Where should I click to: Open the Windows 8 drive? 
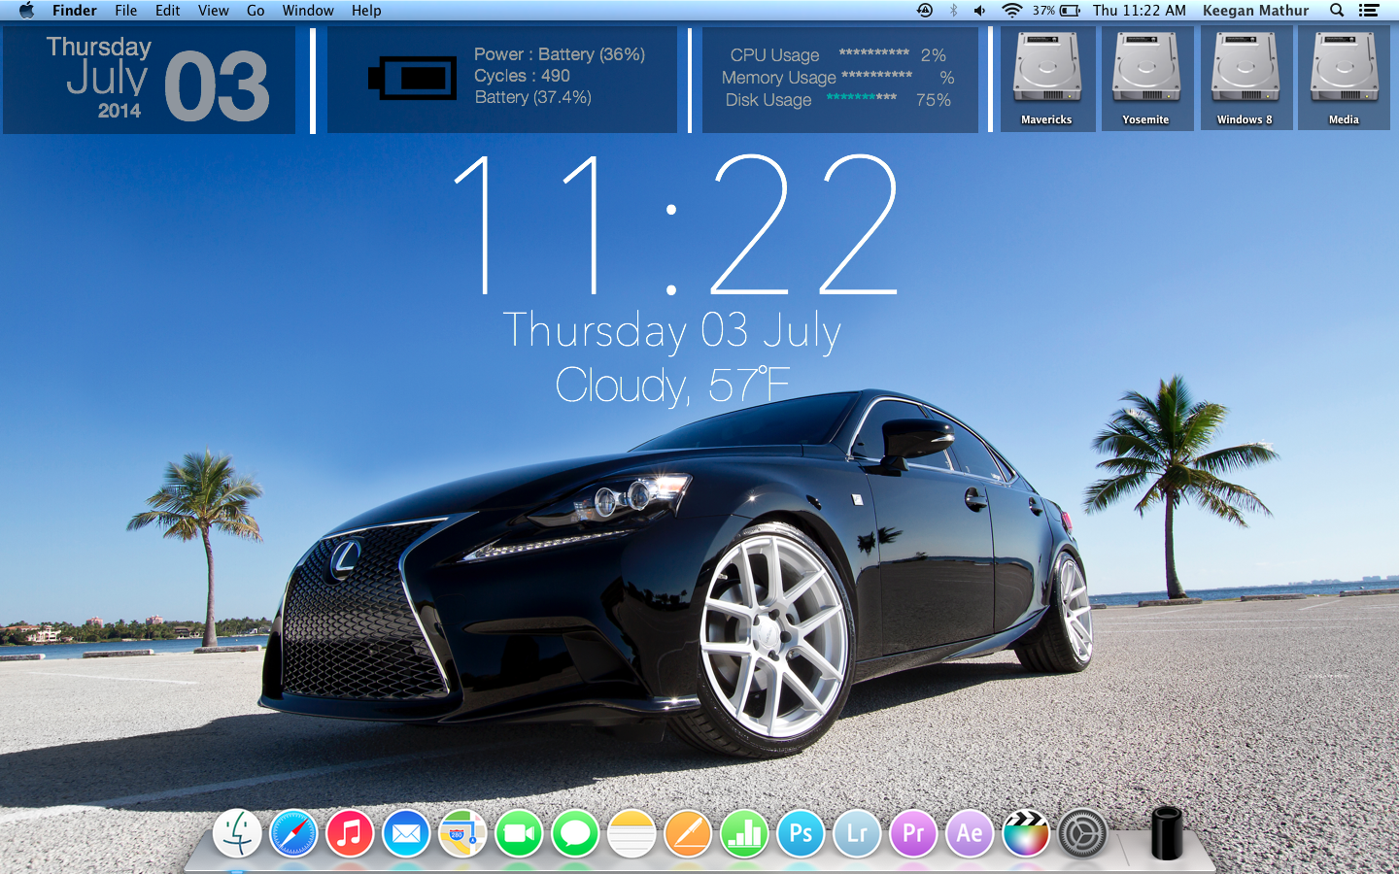pos(1245,79)
